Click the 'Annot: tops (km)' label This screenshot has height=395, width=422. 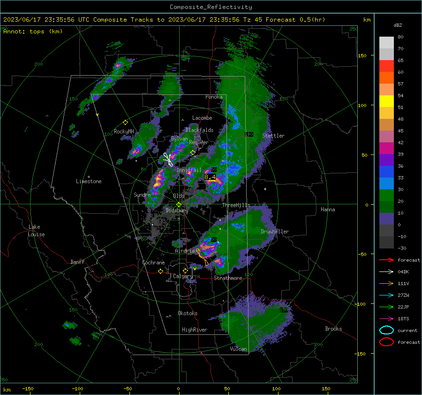pos(33,31)
